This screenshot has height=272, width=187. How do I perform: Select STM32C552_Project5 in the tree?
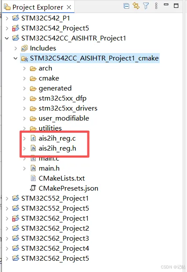click(55, 208)
